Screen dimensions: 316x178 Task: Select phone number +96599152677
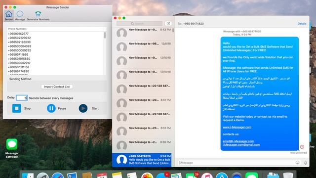click(x=18, y=34)
